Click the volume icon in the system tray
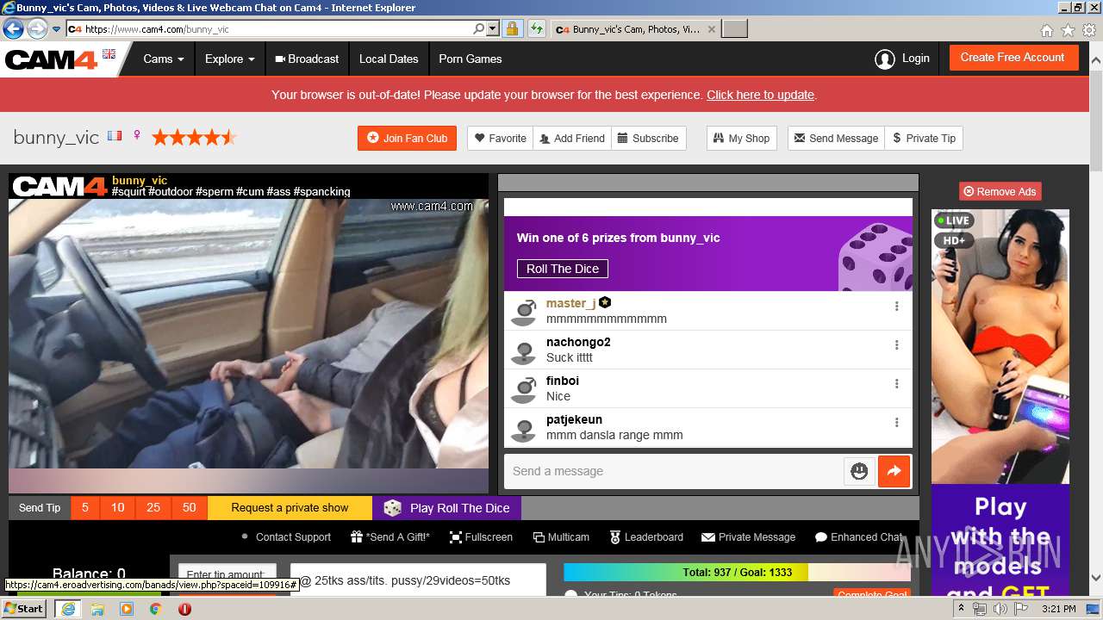Viewport: 1103px width, 620px height. click(x=1000, y=609)
